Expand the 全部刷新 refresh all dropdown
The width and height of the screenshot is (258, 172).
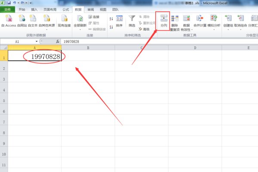click(x=80, y=29)
